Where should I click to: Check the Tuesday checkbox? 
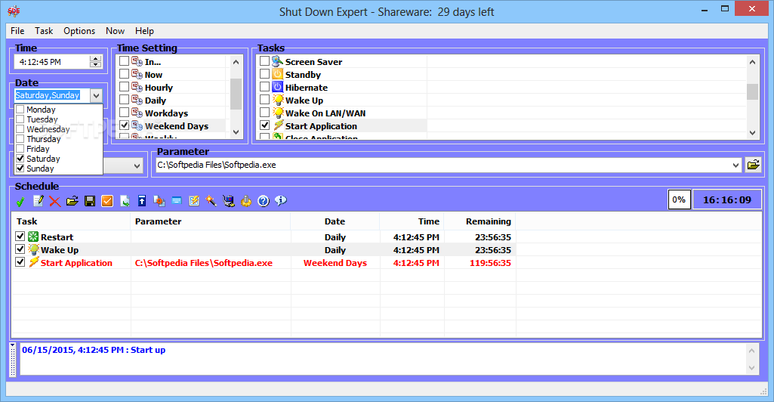(20, 119)
